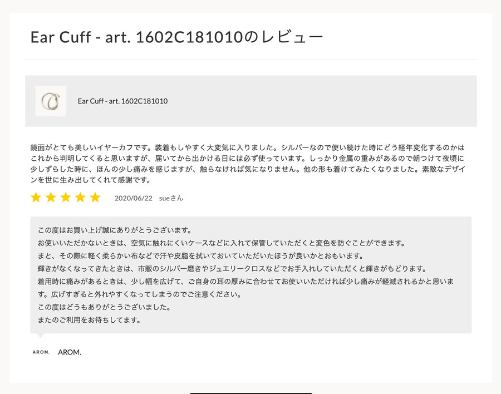Click the page title Ear Cuff のレビュー
The image size is (501, 394).
176,37
